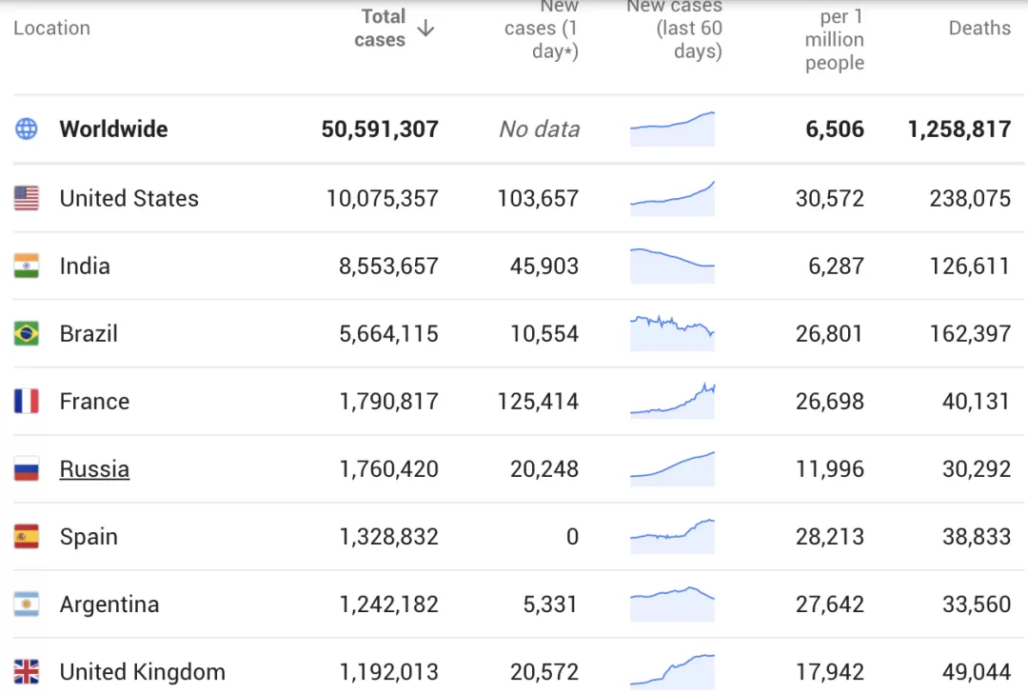
Task: Sort table by Deaths column header
Action: 979,29
